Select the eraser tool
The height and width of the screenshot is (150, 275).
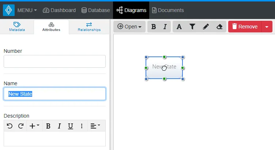tap(219, 27)
